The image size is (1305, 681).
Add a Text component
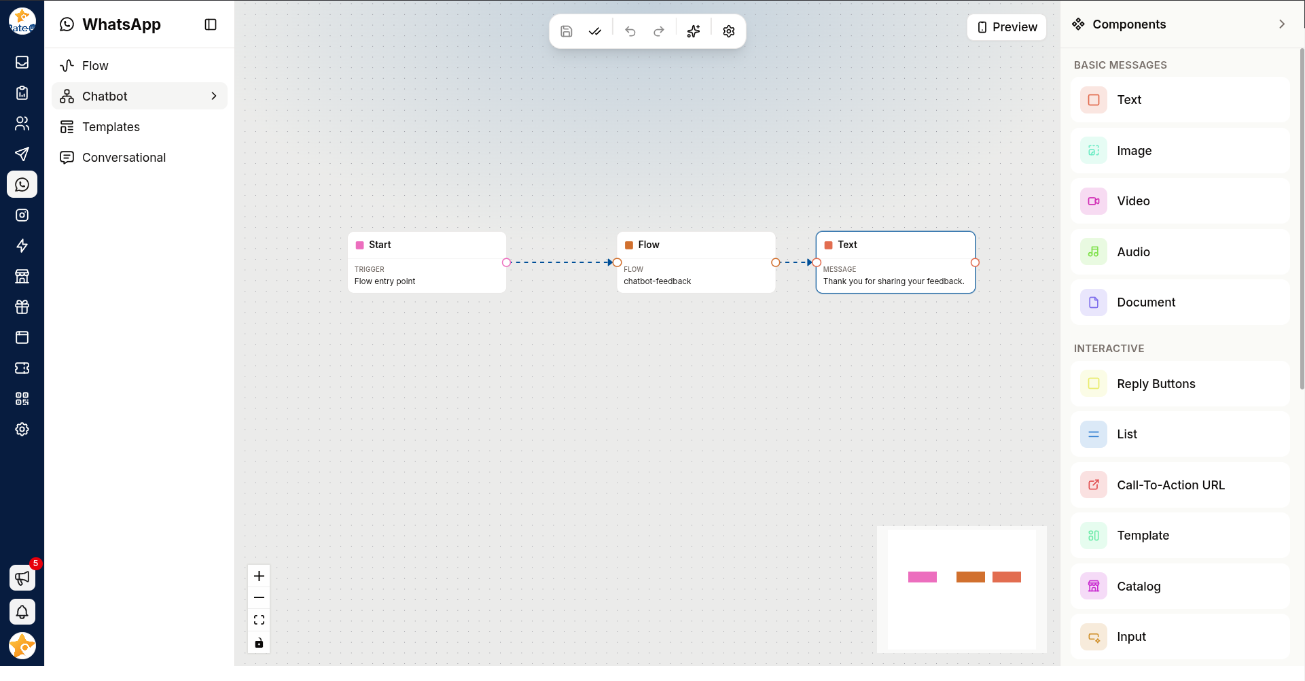(x=1181, y=100)
